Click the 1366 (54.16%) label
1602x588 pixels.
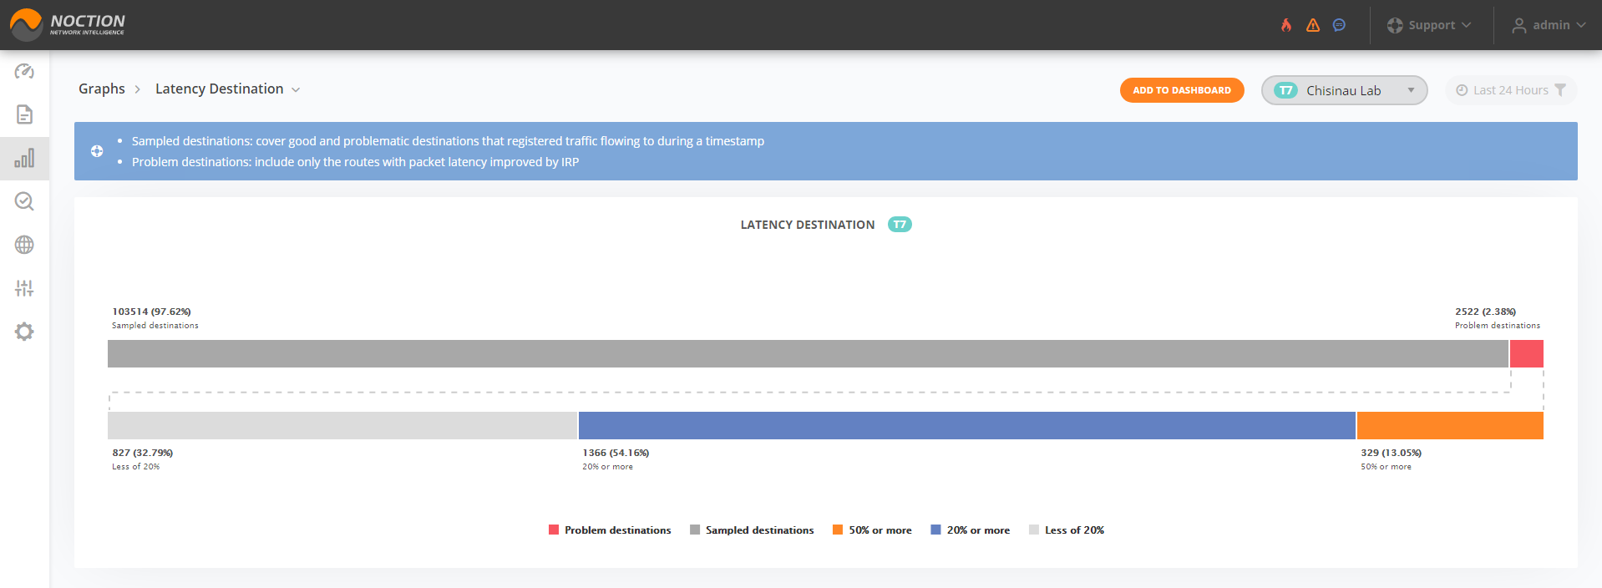tap(616, 453)
